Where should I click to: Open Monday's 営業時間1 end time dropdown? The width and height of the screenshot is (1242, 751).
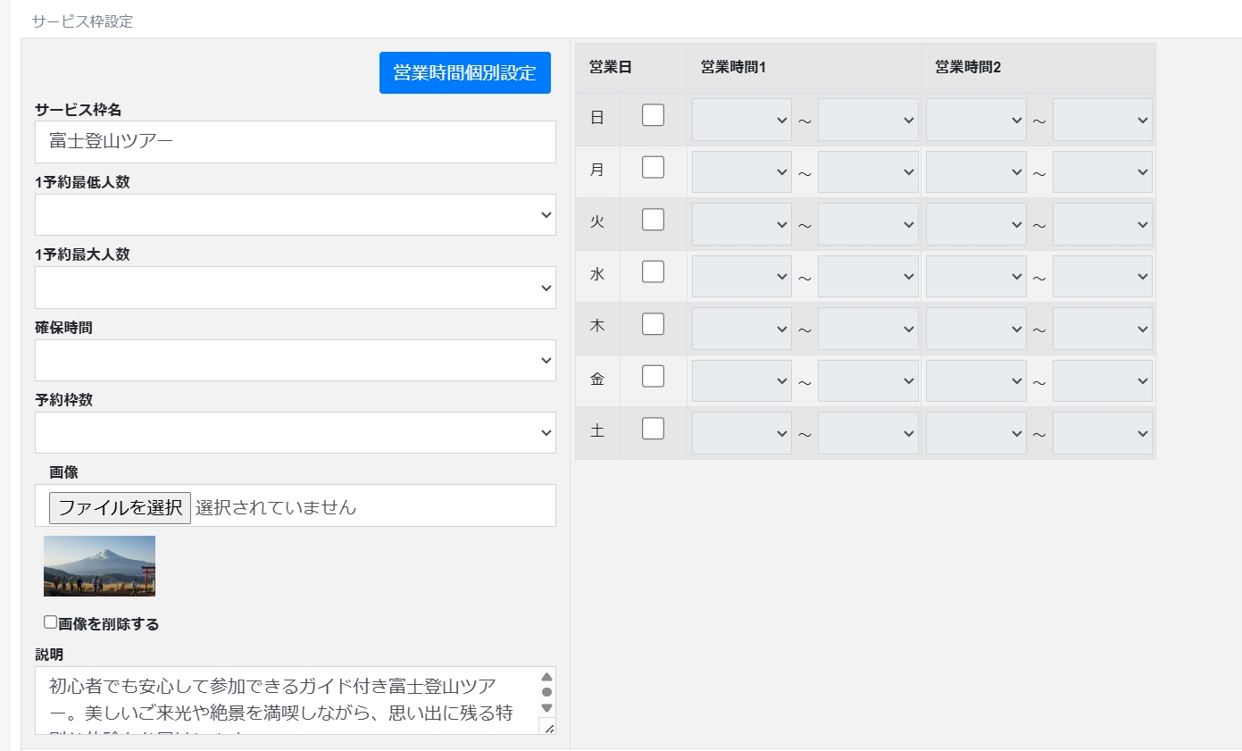[868, 171]
